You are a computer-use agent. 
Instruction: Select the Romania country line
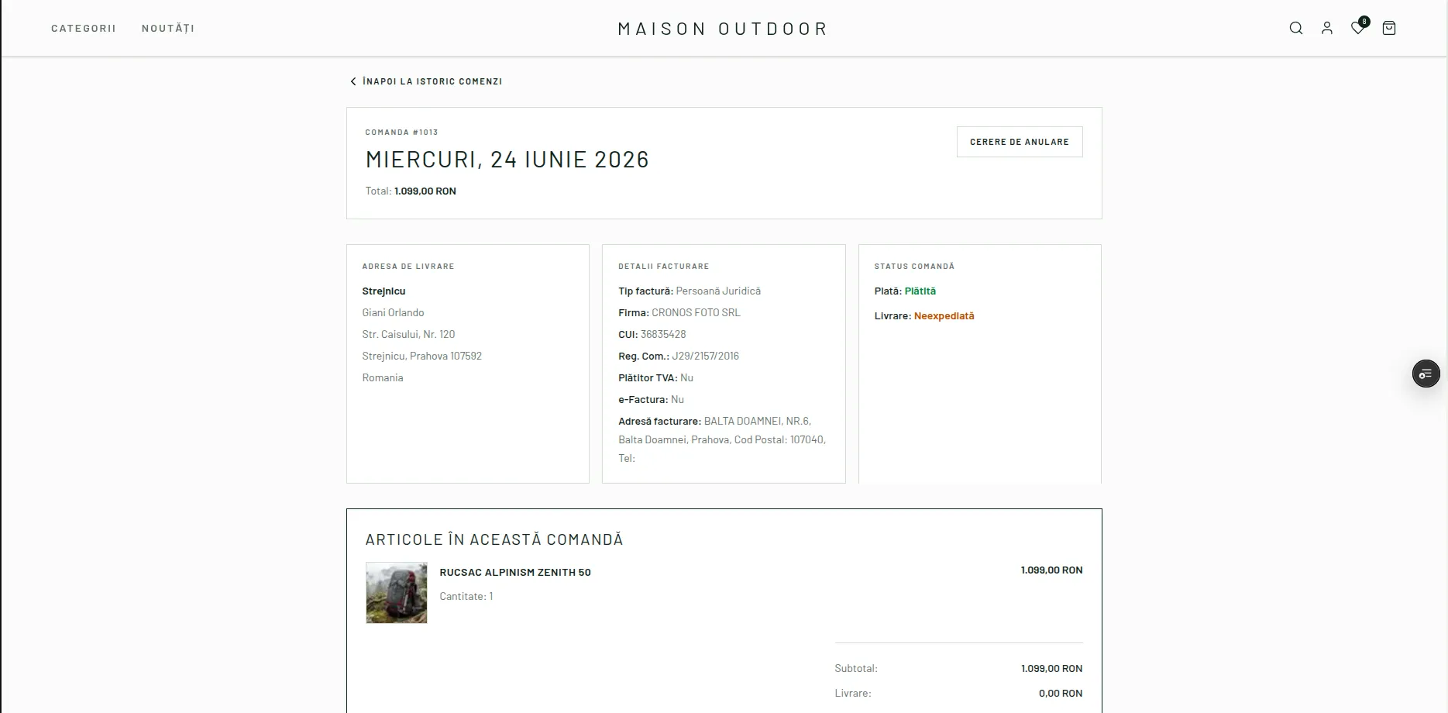pyautogui.click(x=383, y=378)
